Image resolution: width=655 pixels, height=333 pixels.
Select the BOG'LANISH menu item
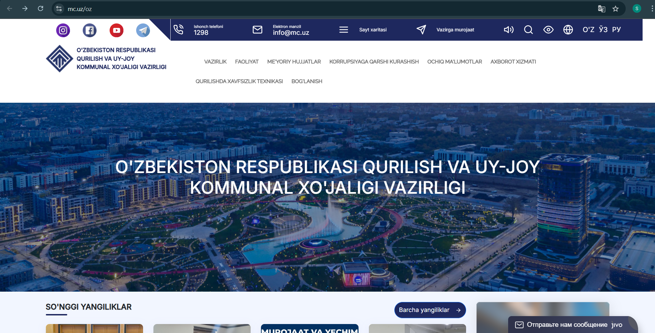click(x=307, y=81)
